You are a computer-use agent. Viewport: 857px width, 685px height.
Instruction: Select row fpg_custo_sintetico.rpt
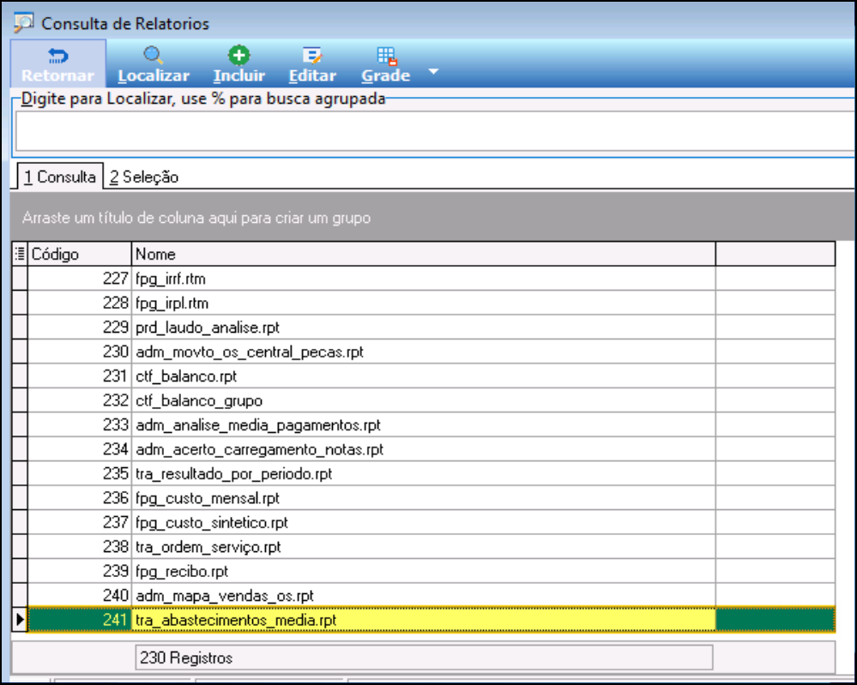click(424, 522)
